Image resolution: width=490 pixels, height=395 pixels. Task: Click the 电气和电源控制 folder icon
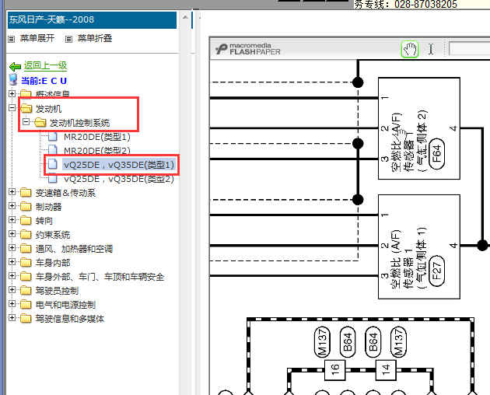[x=26, y=304]
